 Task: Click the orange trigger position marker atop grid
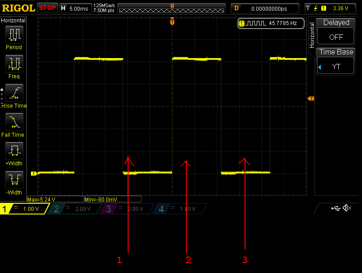point(172,21)
